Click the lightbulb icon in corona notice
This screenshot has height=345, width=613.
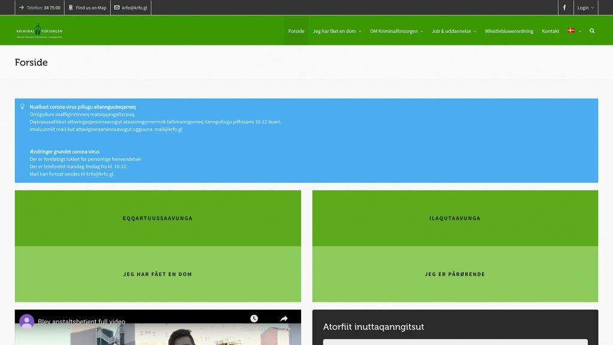pyautogui.click(x=22, y=107)
